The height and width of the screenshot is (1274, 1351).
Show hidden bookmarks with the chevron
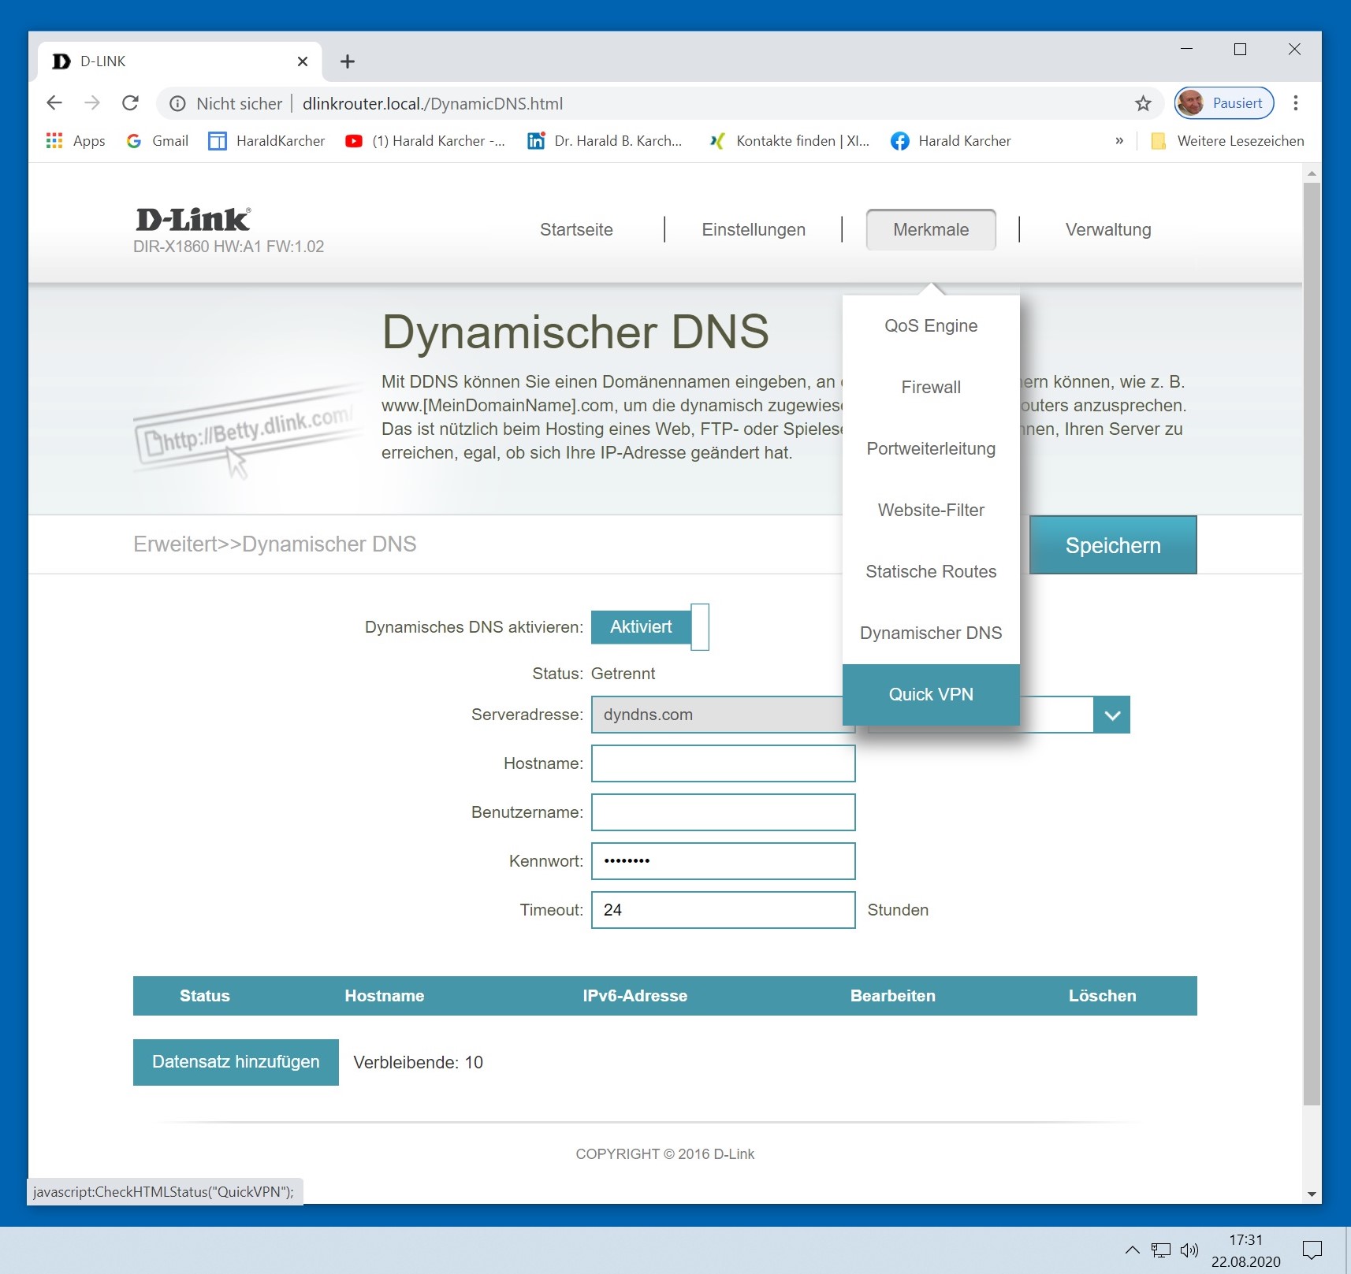point(1118,141)
